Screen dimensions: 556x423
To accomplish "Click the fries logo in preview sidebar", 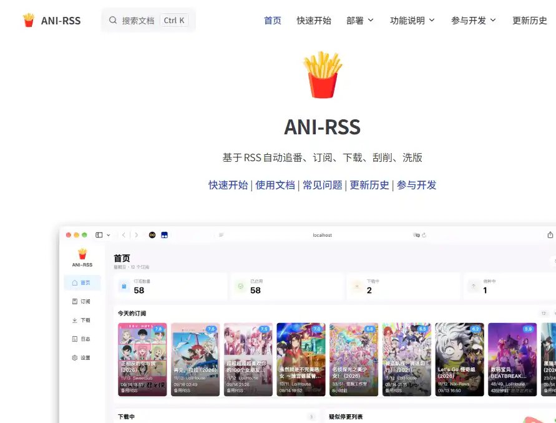I will [x=82, y=254].
